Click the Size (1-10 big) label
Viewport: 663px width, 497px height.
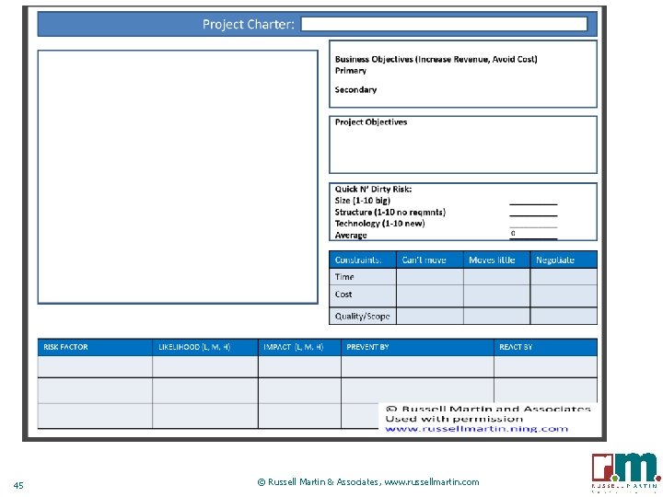(363, 201)
